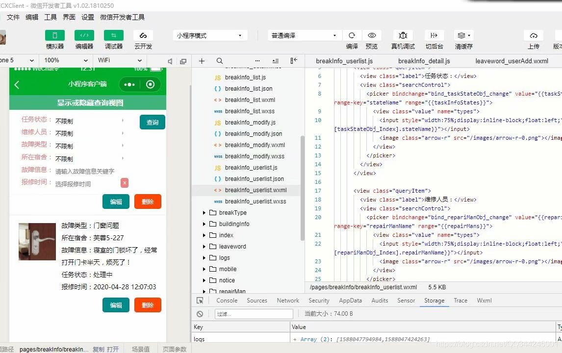Expand the leaveword folder

tap(204, 247)
